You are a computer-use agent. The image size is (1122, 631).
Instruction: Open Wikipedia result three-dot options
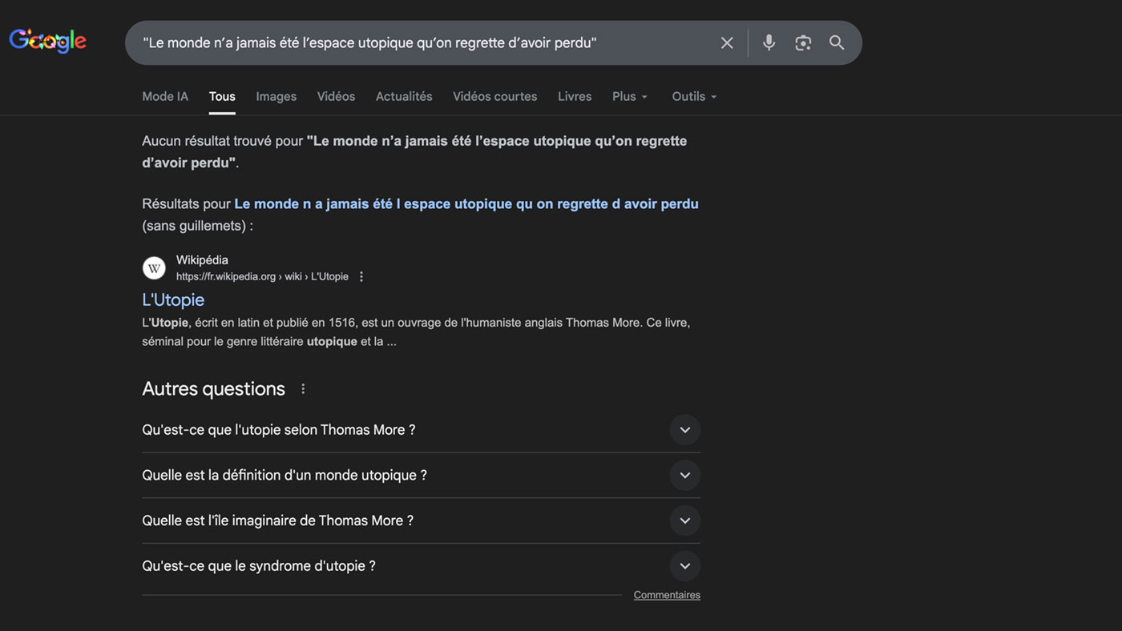[x=361, y=276]
